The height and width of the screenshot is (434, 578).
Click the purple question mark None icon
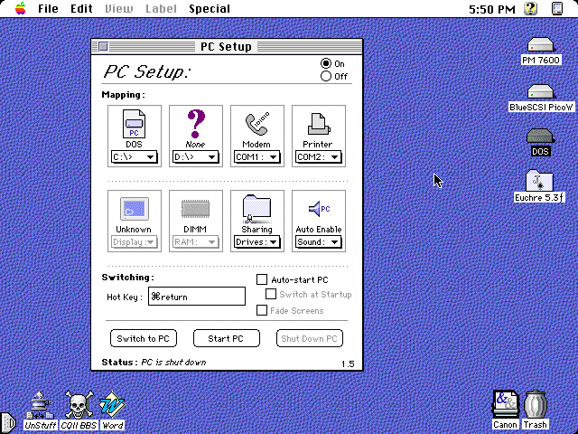pyautogui.click(x=196, y=124)
